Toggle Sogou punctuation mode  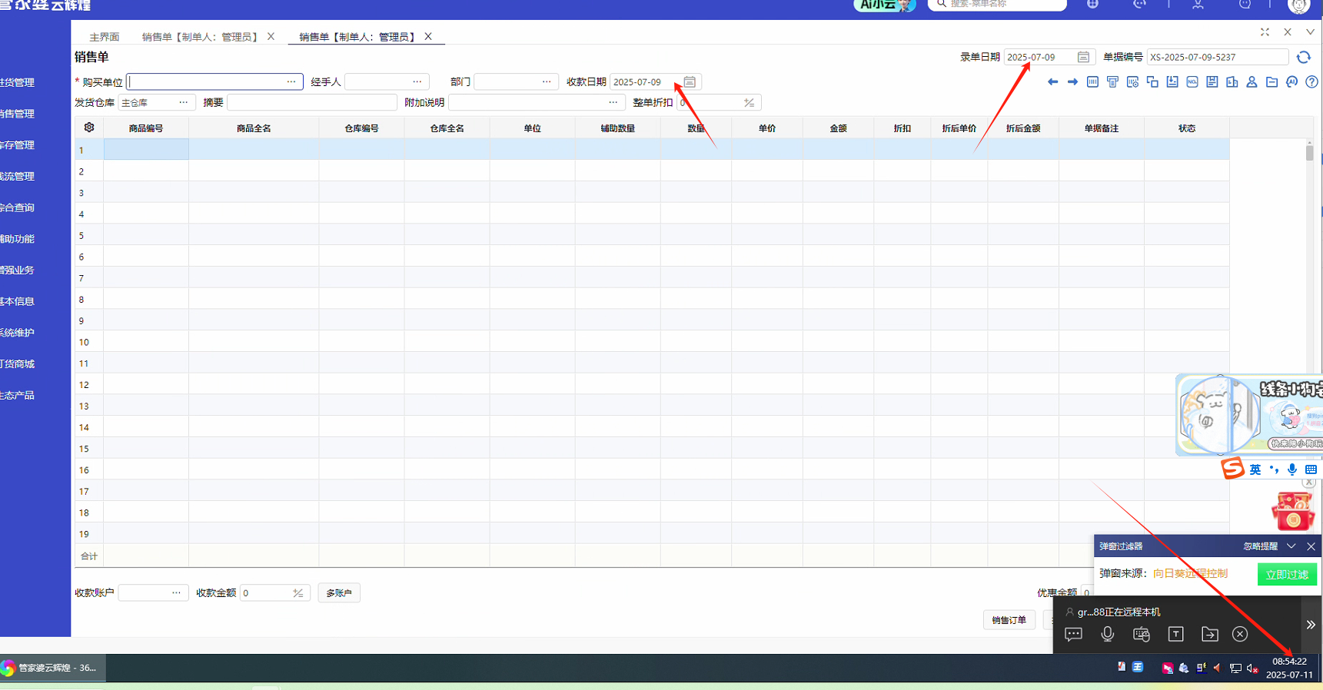coord(1274,469)
